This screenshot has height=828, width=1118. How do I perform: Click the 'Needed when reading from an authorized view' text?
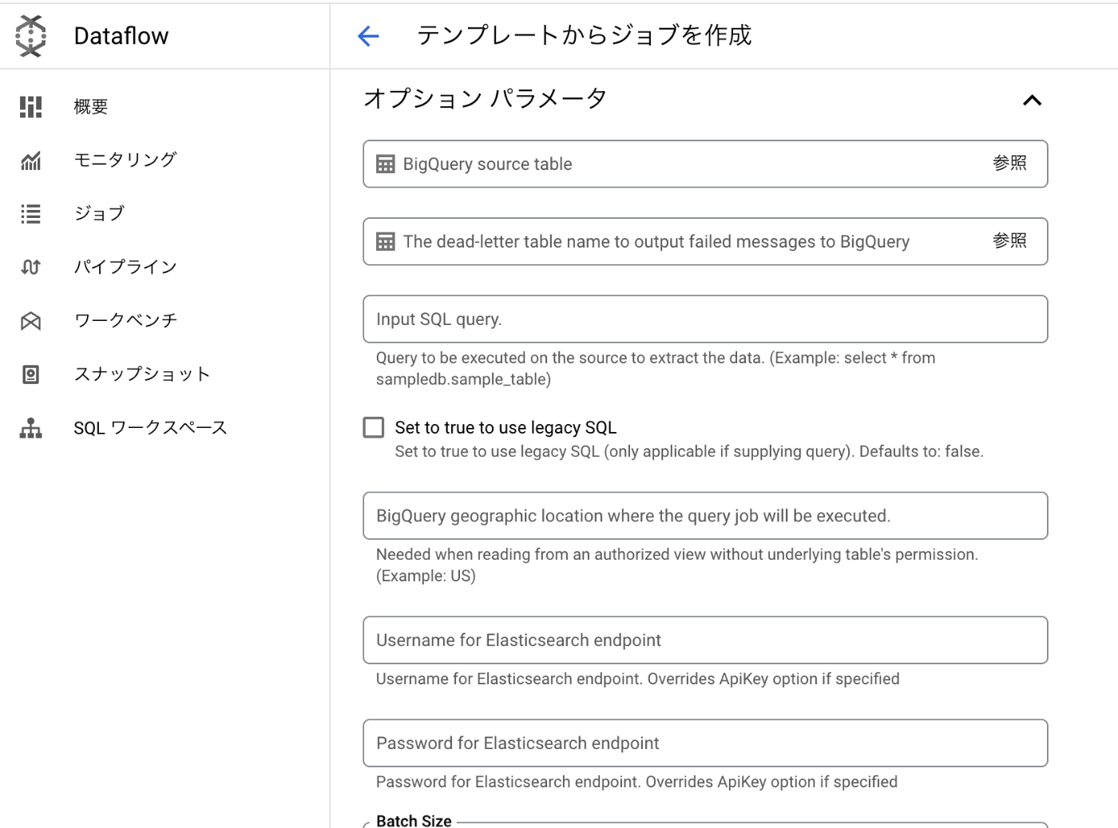(677, 565)
